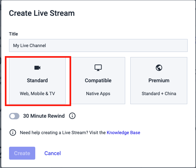Click the Title input field
The image size is (196, 168).
tap(98, 45)
